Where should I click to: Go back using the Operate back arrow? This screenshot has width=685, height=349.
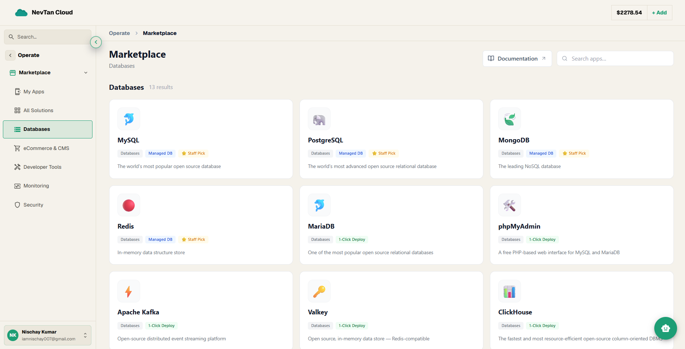tap(10, 55)
